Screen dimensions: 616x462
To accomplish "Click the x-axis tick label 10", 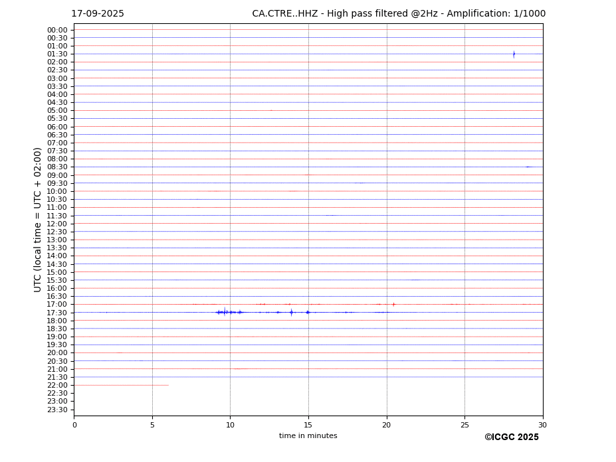I will tap(230, 425).
